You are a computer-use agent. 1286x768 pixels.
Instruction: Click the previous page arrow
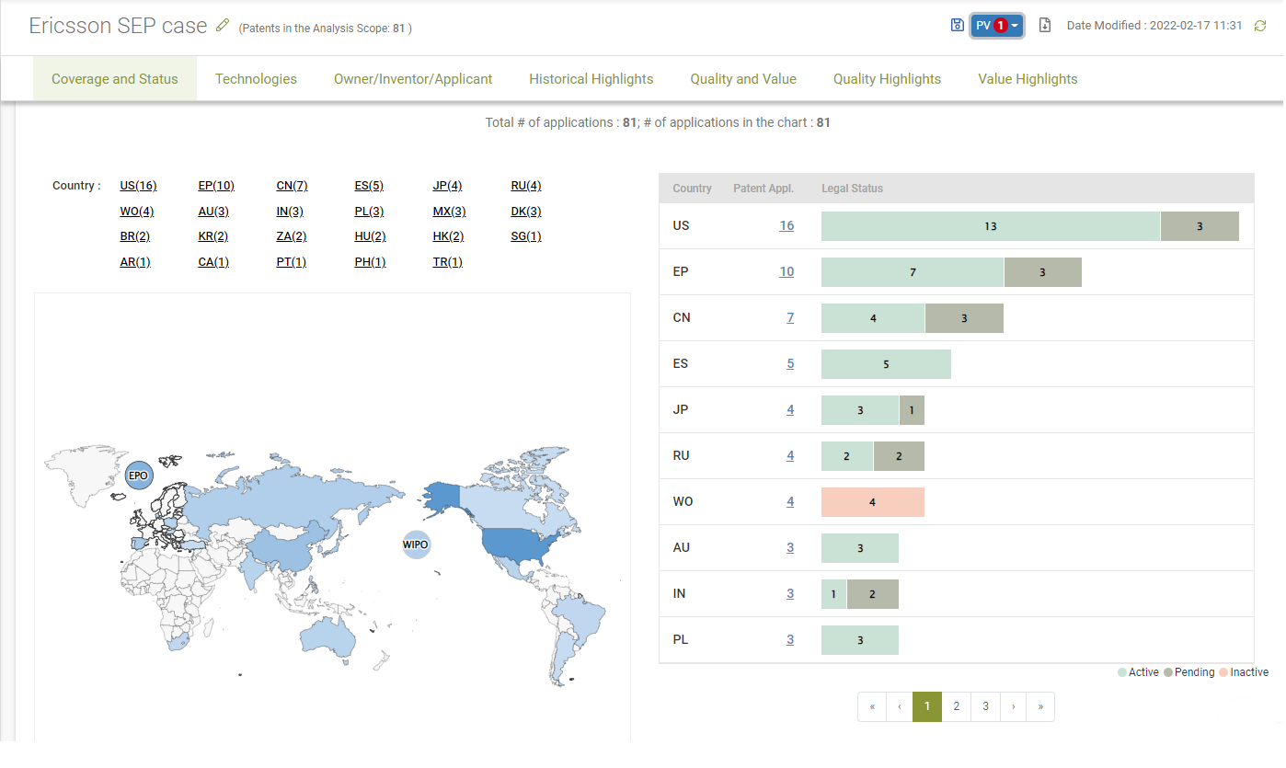tap(899, 706)
